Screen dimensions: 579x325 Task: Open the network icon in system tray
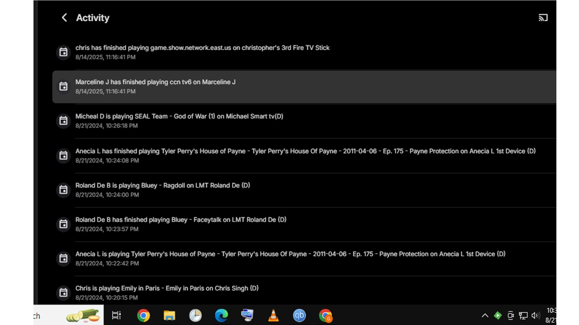(523, 316)
